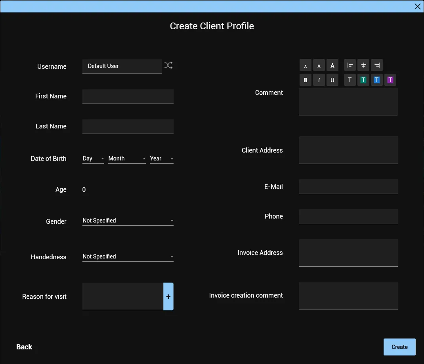Open the Month dropdown for date of birth
Viewport: 424px width, 364px height.
[127, 158]
